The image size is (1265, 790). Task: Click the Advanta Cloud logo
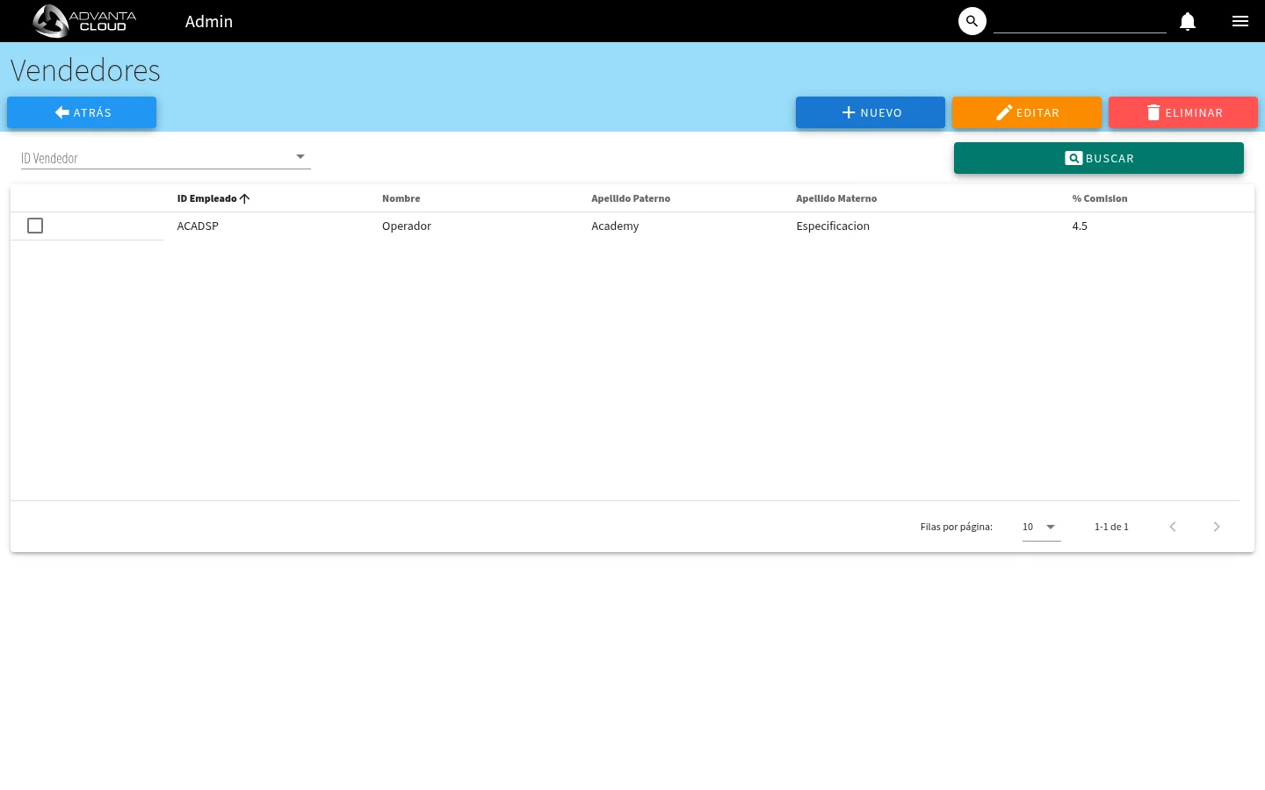tap(84, 21)
